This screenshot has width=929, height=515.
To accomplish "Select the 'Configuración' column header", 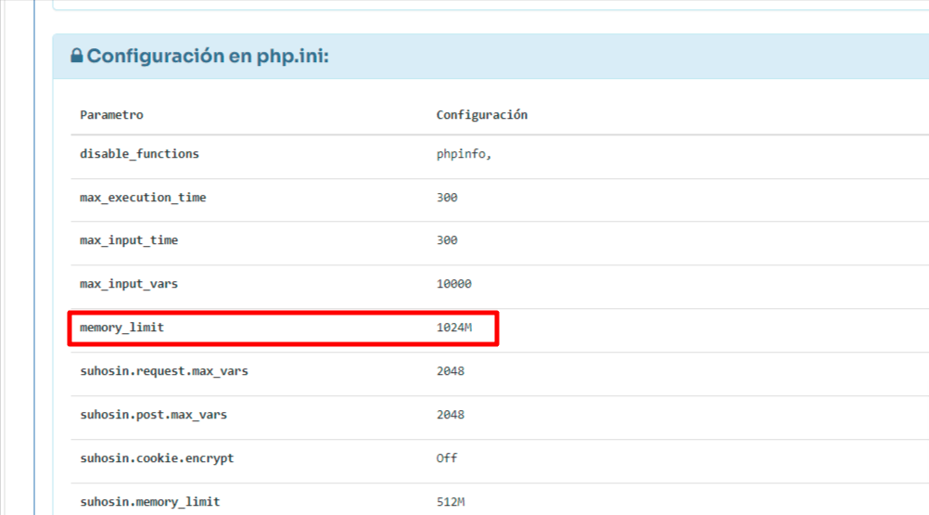I will point(482,115).
